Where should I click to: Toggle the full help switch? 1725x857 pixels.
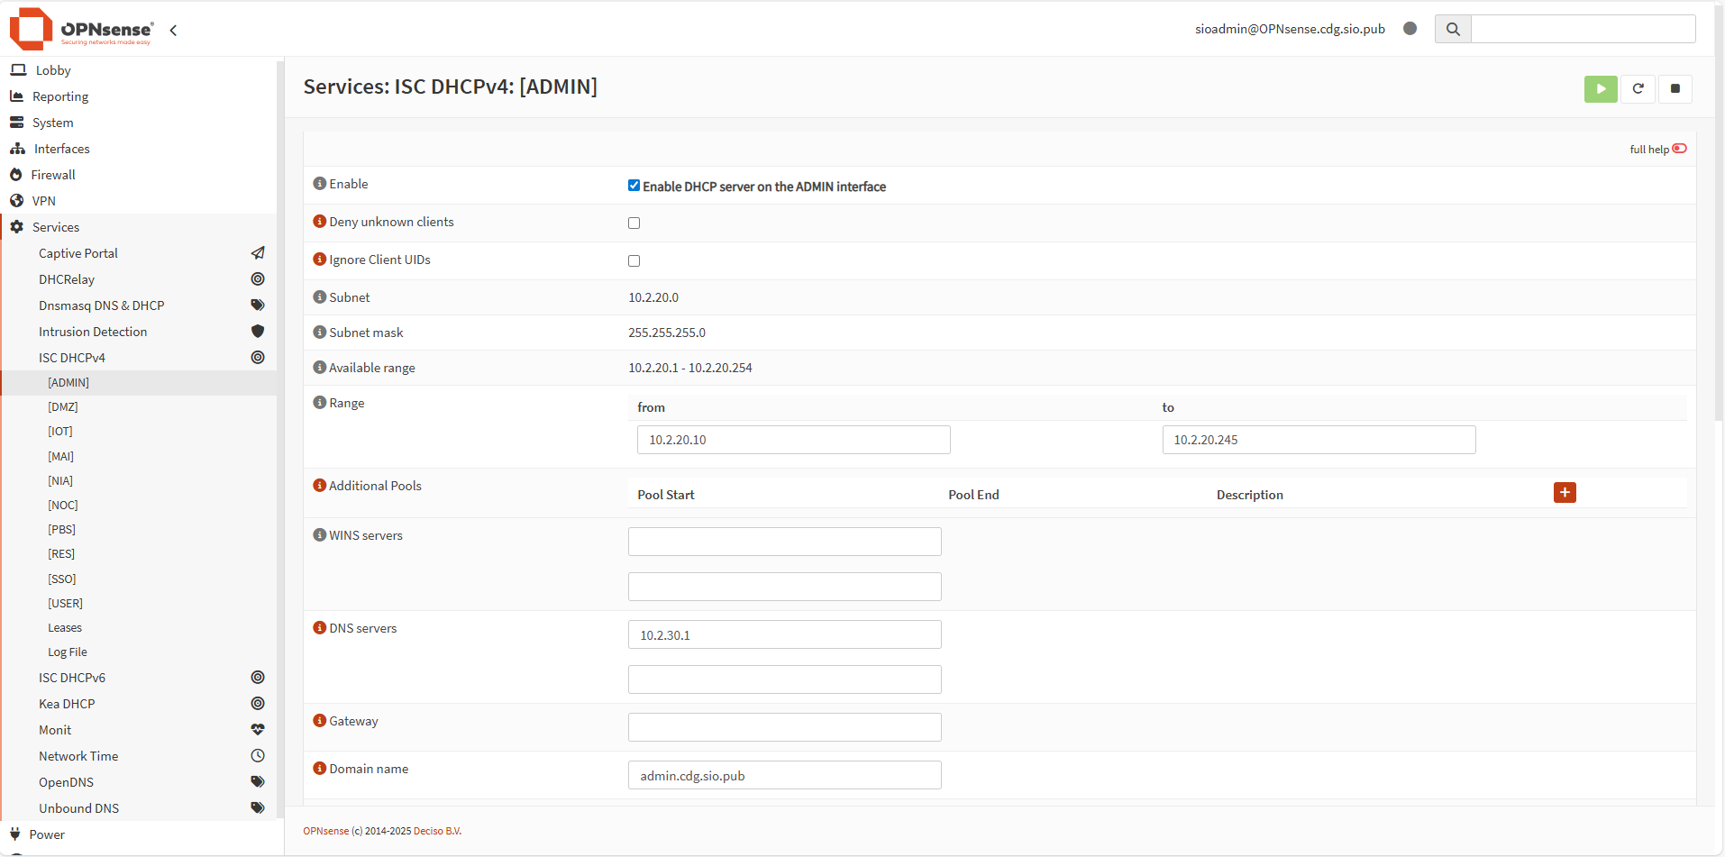point(1679,148)
